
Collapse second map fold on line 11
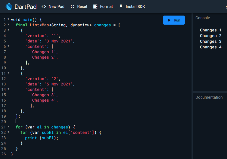(x=9, y=73)
